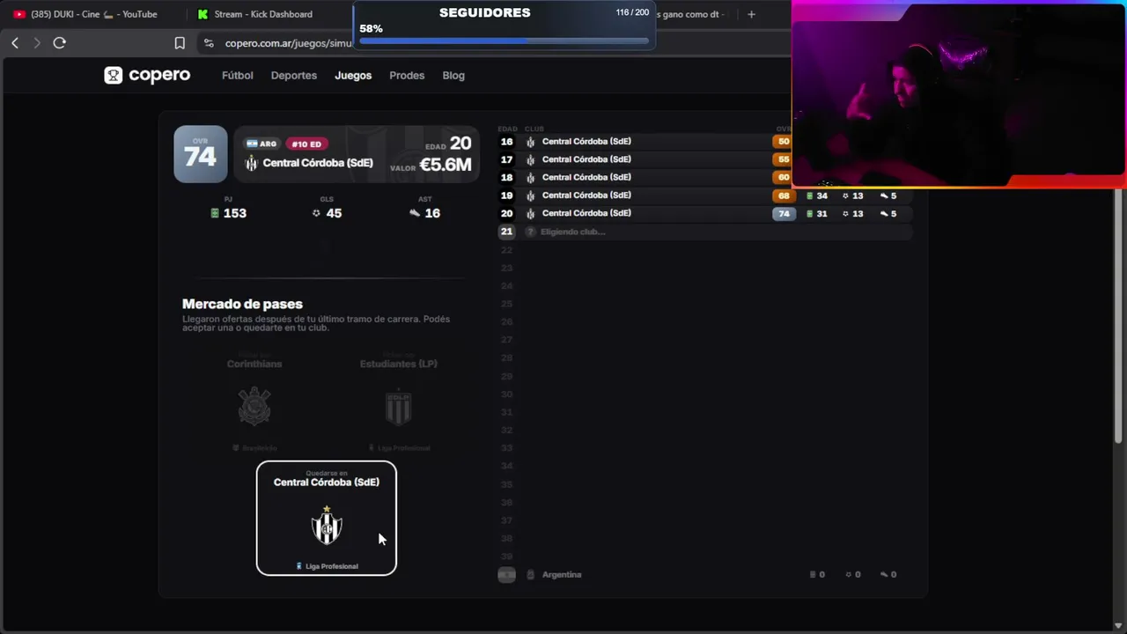Screen dimensions: 1127x634
Task: Accept the Corinthians transfer offer
Action: coord(254,401)
